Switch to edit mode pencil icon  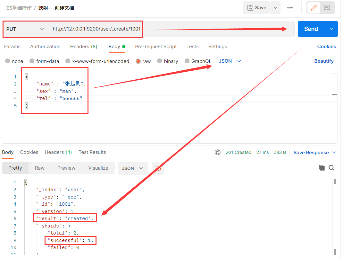314,8
